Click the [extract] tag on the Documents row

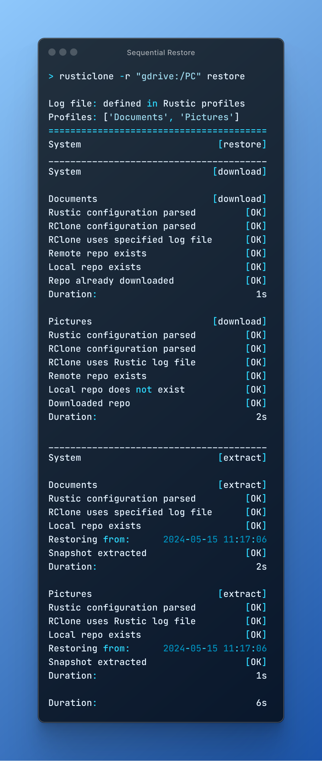click(x=242, y=485)
